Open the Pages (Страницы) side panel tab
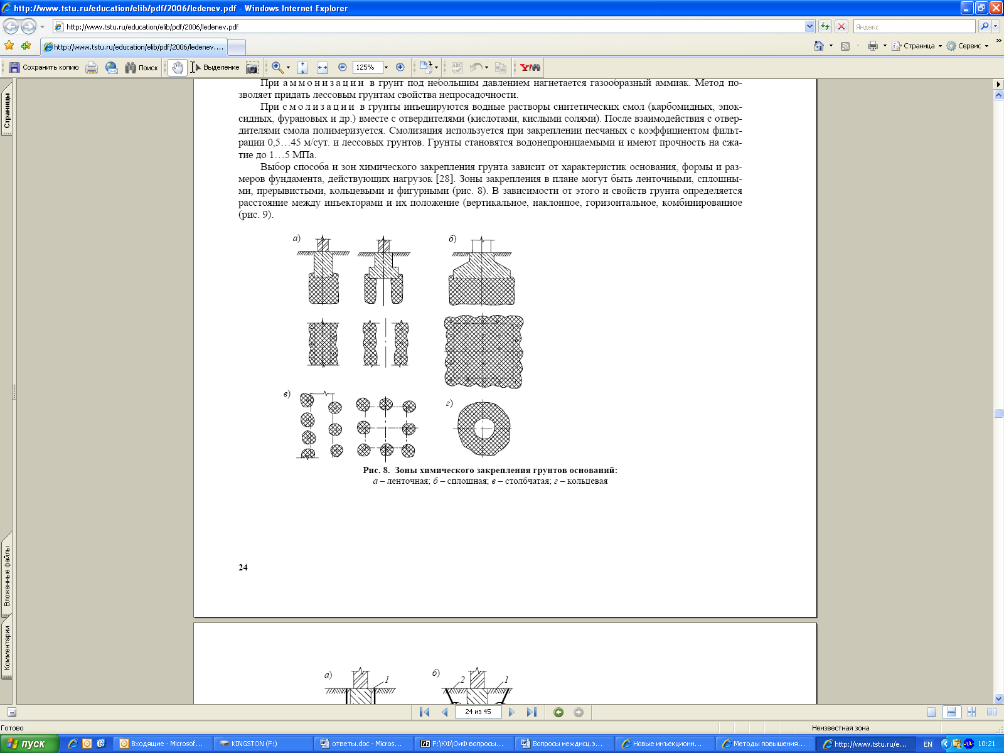Screen dimensions: 1004x753 7,110
